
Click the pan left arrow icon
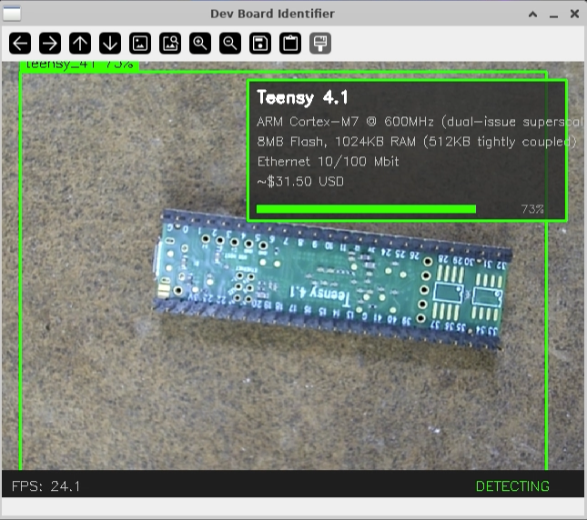pos(20,44)
